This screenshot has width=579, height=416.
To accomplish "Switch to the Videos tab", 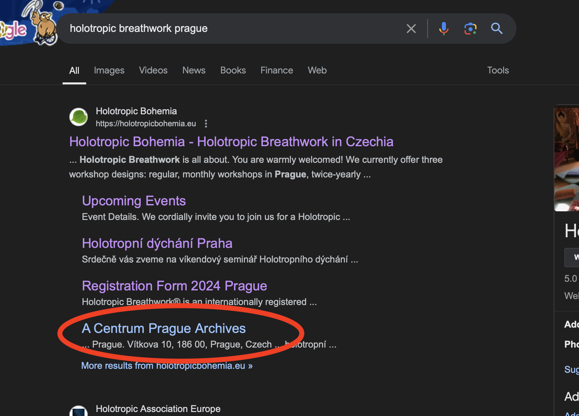I will (x=153, y=70).
